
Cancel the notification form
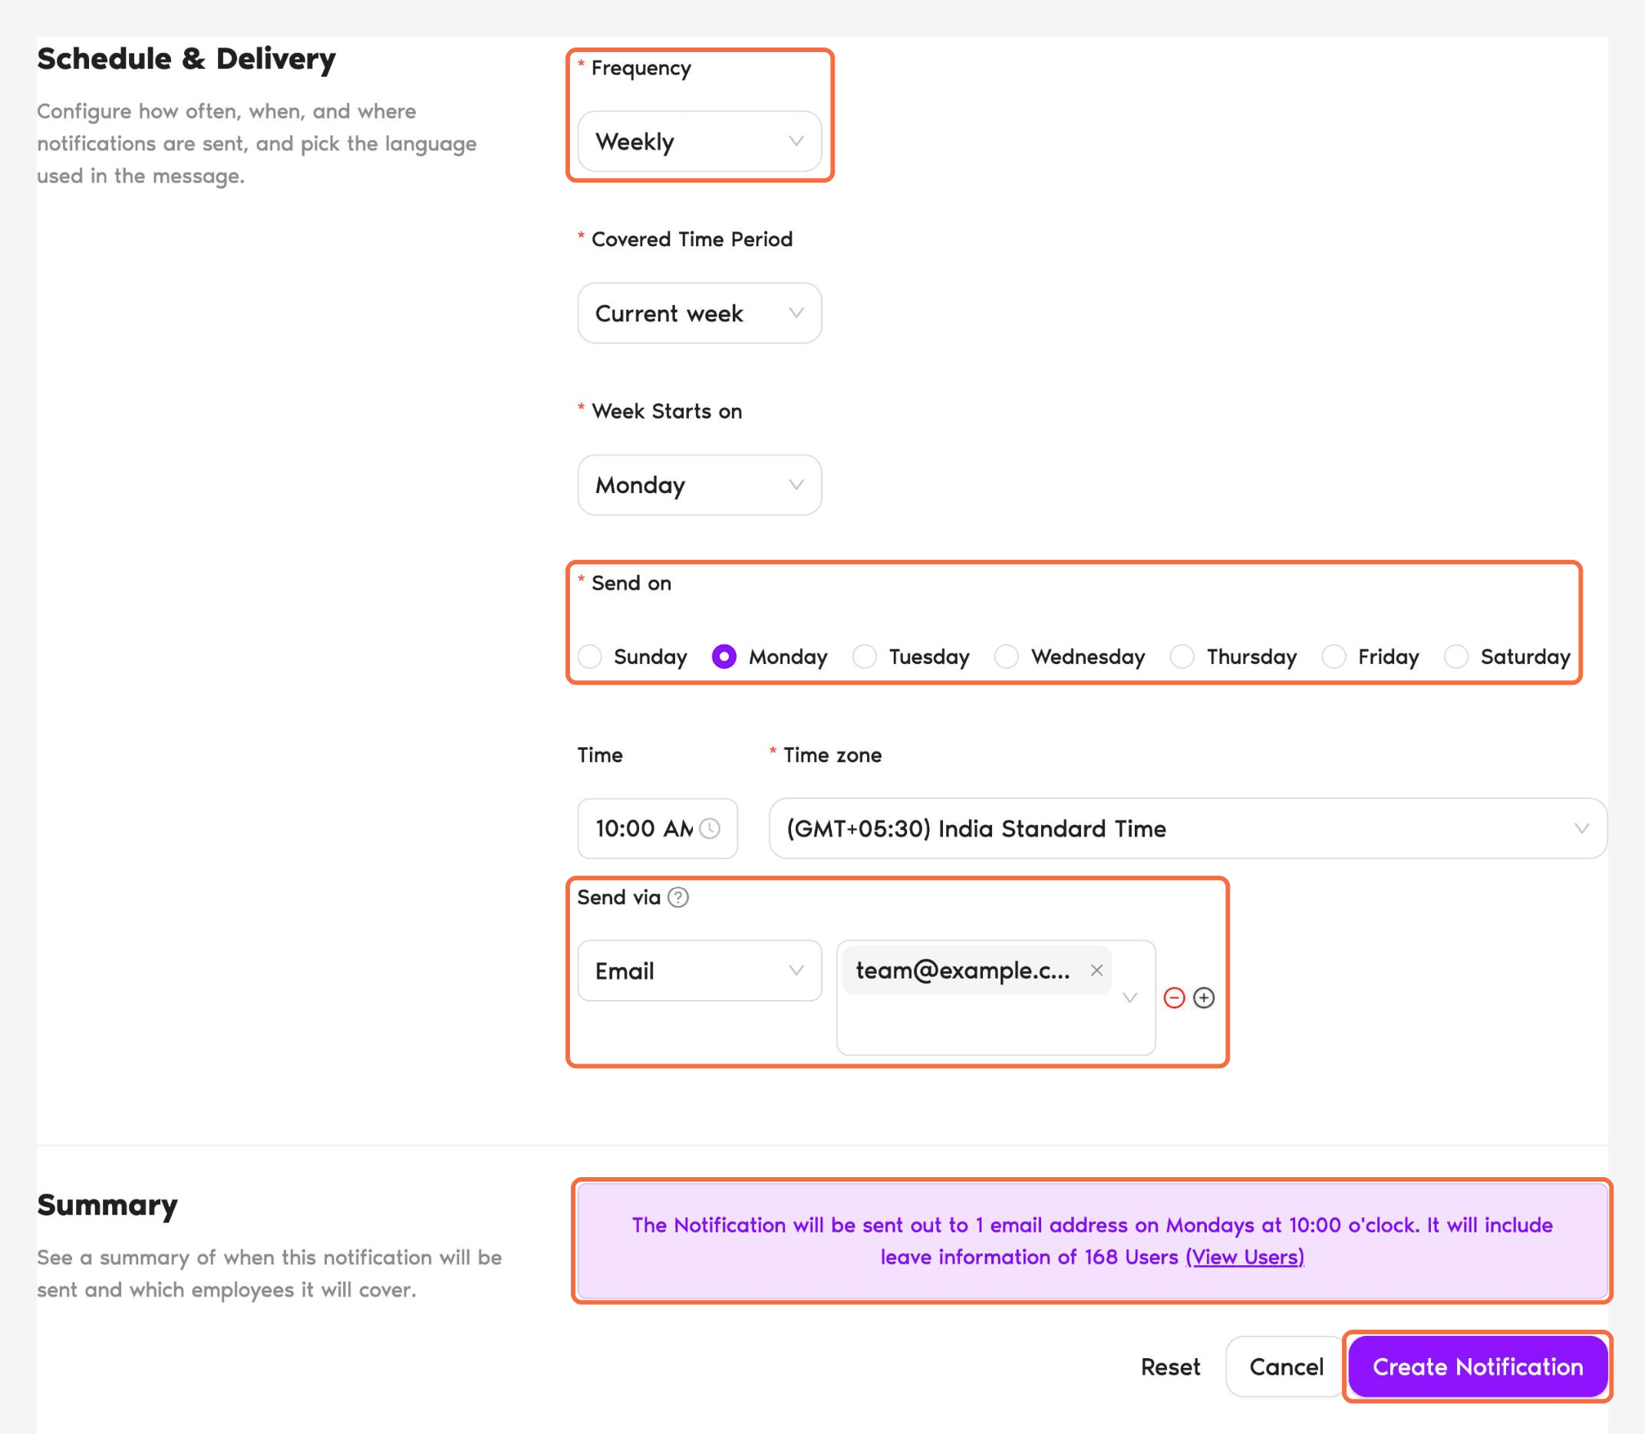click(1287, 1367)
